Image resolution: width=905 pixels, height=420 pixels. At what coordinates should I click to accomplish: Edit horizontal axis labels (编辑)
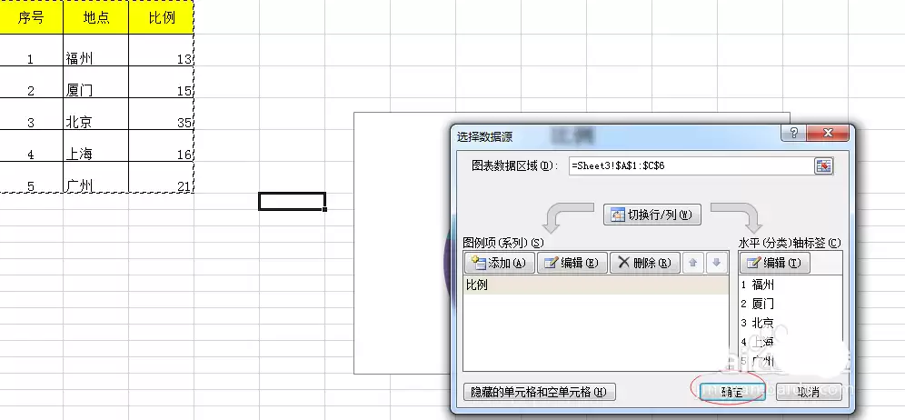(775, 263)
